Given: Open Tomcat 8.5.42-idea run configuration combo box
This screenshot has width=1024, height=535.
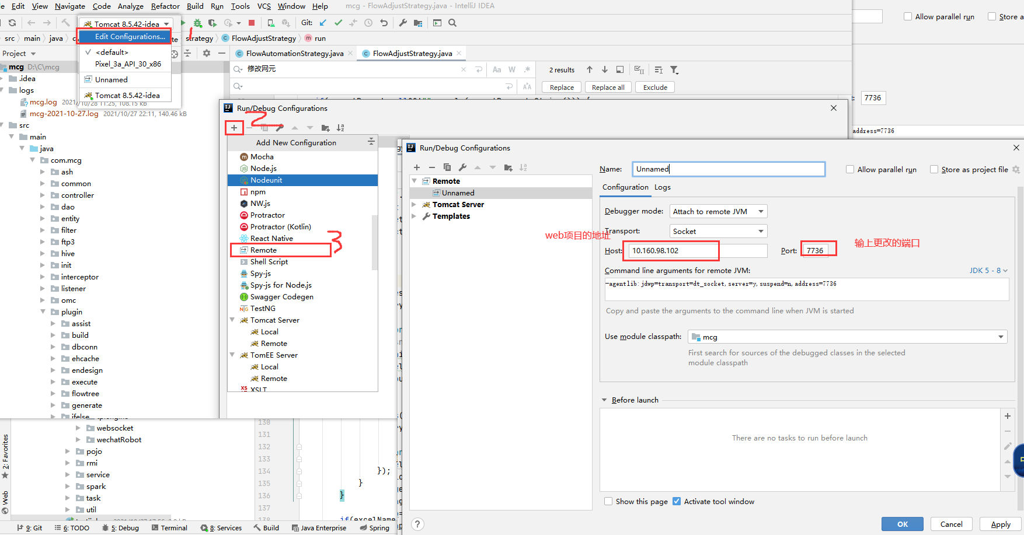Looking at the screenshot, I should click(x=126, y=24).
